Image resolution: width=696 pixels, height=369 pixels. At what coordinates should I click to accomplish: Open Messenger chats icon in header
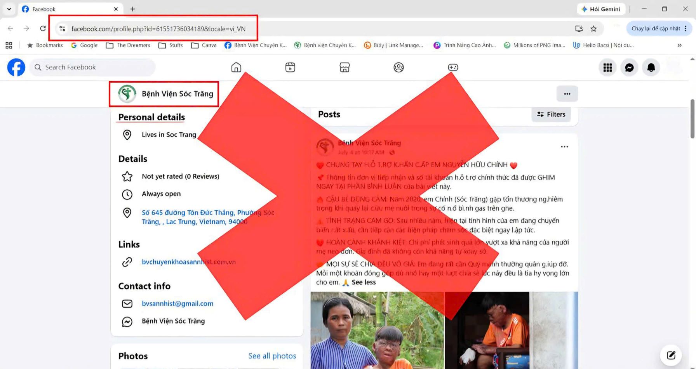pyautogui.click(x=629, y=68)
